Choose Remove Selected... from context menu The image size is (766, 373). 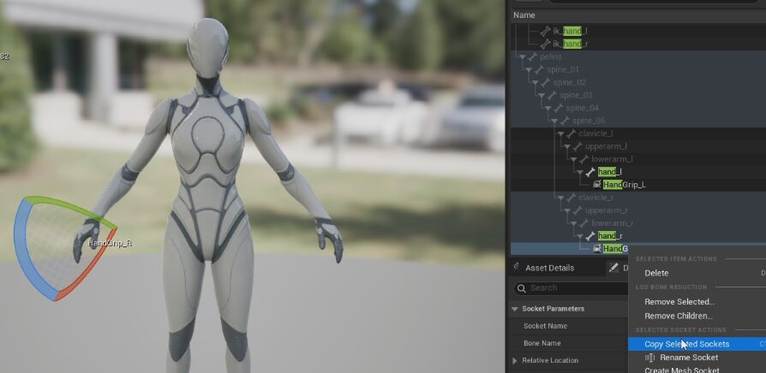tap(679, 302)
